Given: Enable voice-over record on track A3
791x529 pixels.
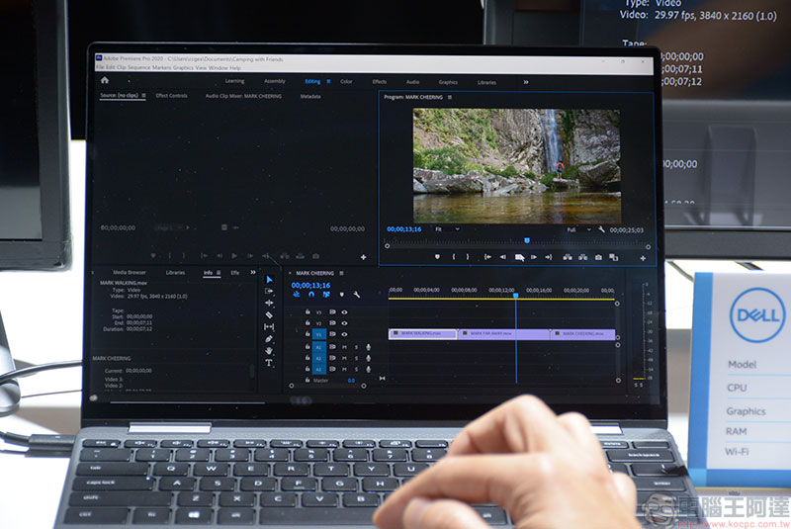Looking at the screenshot, I should pyautogui.click(x=368, y=369).
